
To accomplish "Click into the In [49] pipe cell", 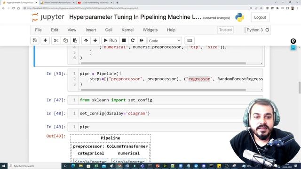I will [x=165, y=127].
